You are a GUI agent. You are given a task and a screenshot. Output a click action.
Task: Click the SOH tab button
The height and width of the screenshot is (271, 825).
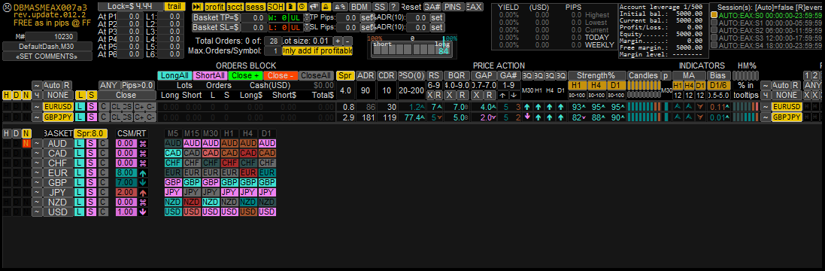coord(275,7)
